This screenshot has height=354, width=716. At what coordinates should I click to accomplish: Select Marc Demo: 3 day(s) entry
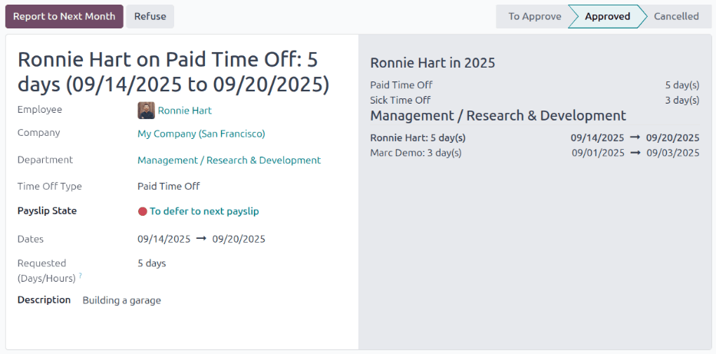(416, 153)
